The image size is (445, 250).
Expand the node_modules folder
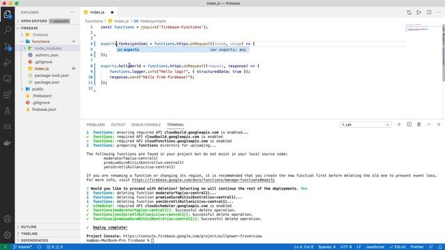coord(48,48)
